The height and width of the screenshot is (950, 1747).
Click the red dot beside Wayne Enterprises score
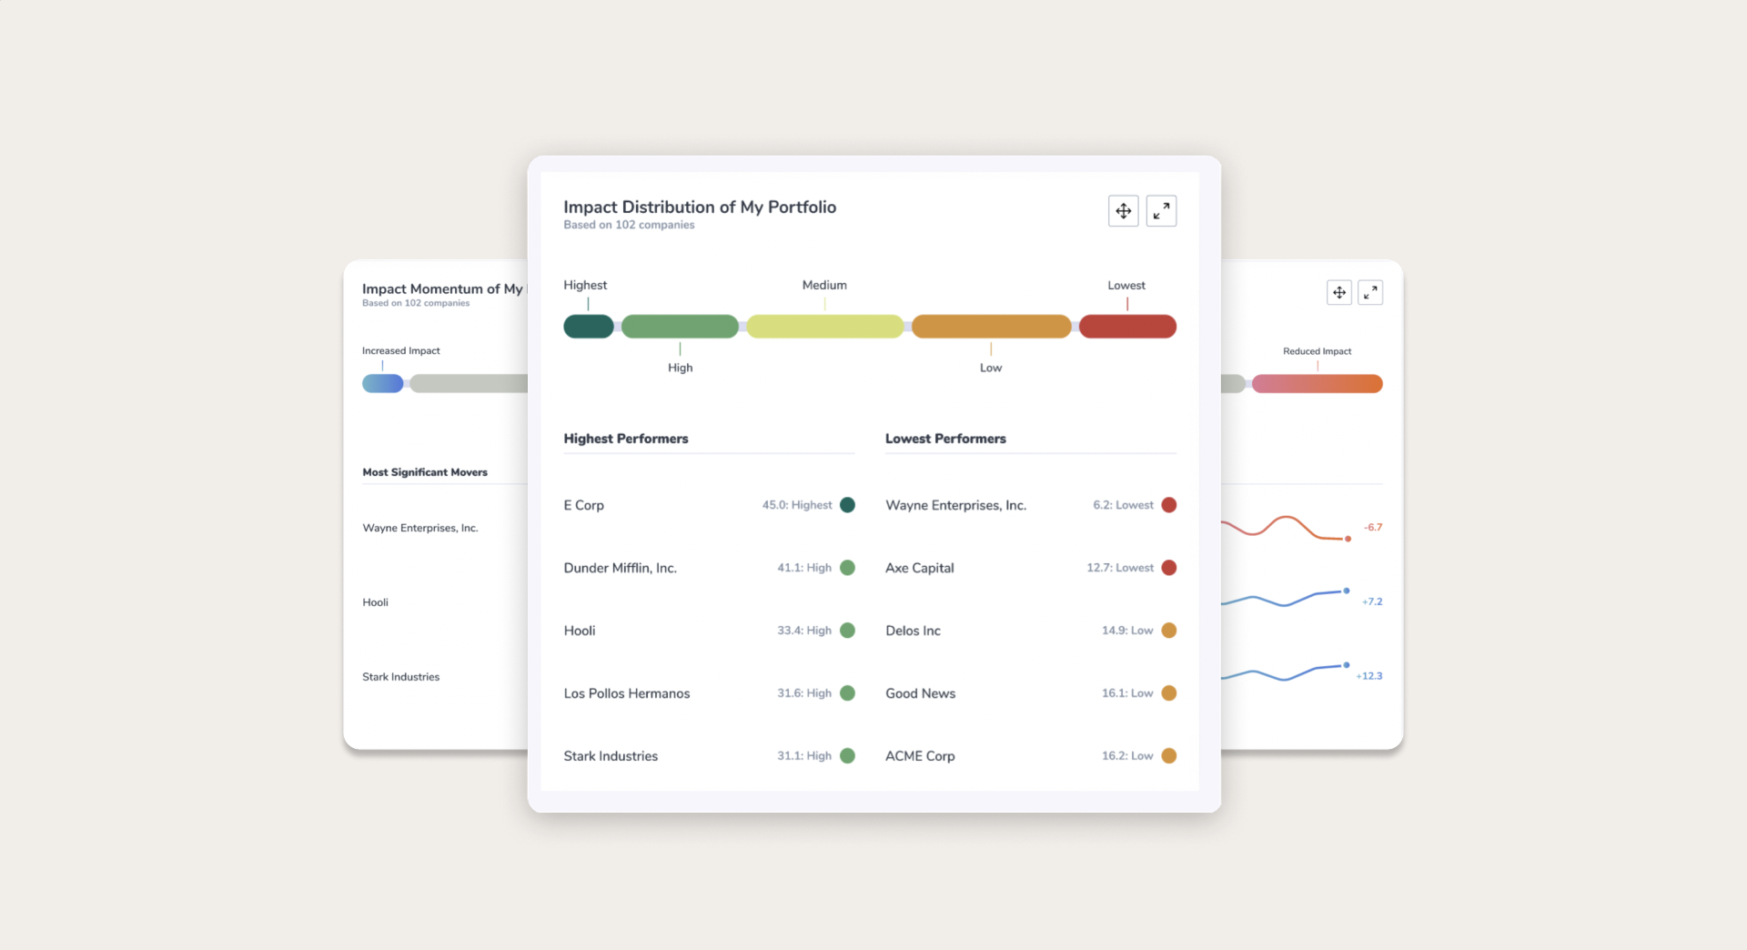pyautogui.click(x=1169, y=505)
